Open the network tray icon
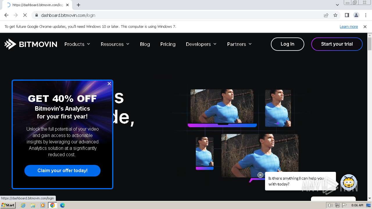 click(x=337, y=205)
